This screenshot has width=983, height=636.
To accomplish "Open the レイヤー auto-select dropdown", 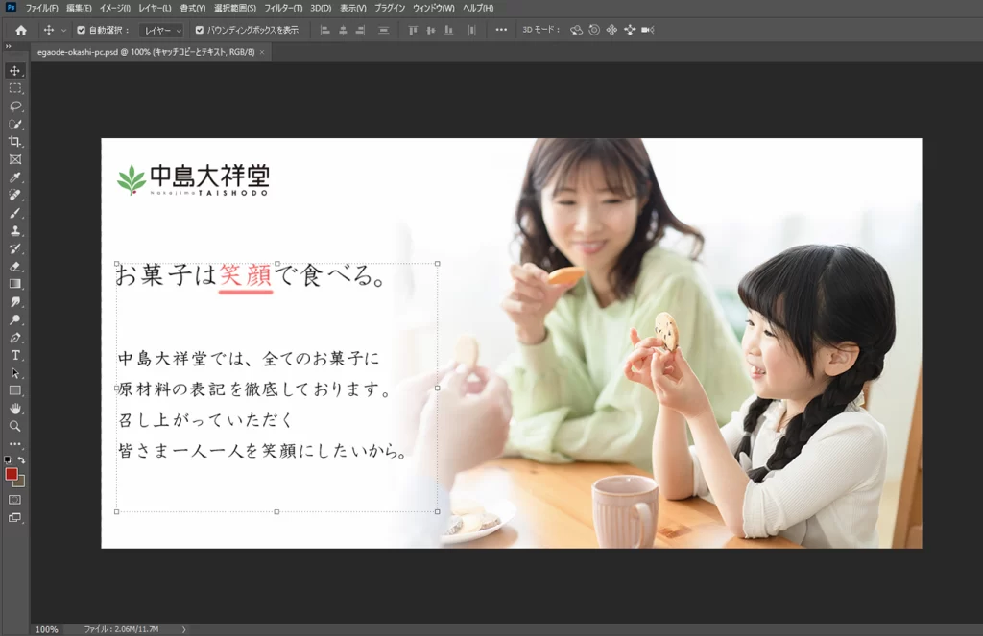I will 160,30.
